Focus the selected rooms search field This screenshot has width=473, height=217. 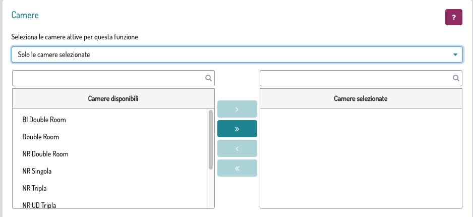tap(355, 78)
